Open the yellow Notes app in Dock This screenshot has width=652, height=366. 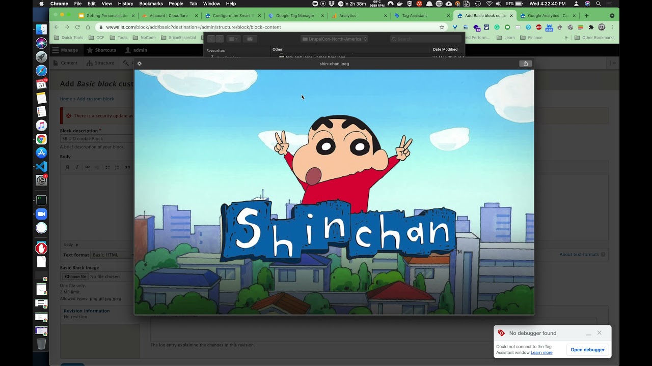41,98
